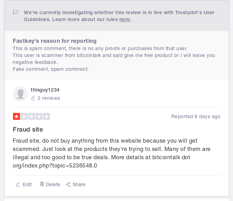233x201 pixels.
Task: Click the Delete trash can icon
Action: [42, 184]
